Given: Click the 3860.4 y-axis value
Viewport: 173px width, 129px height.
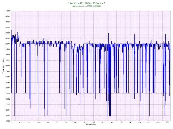Looking at the screenshot, I should pos(8,27).
